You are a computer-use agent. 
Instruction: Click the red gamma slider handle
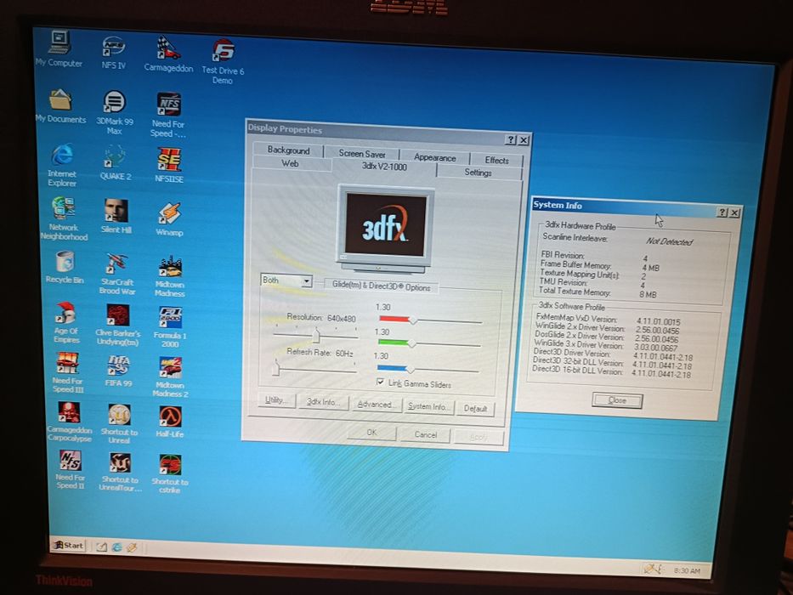click(413, 320)
